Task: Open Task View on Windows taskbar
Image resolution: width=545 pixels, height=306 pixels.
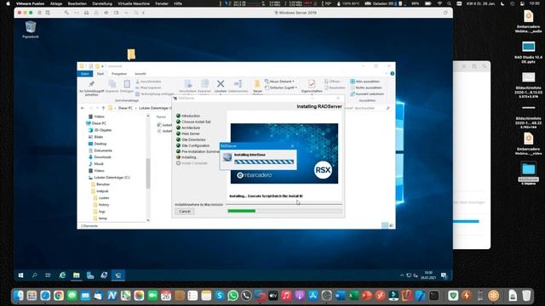Action: coord(48,275)
